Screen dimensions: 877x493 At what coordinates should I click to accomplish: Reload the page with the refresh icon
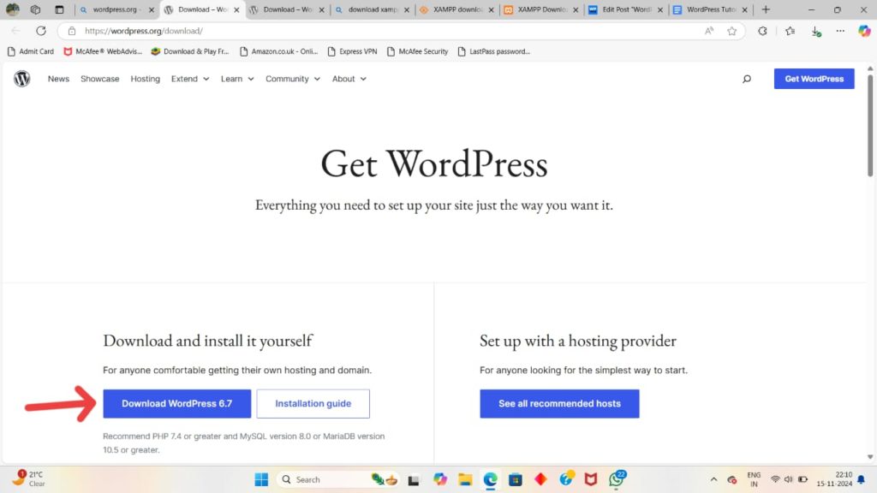tap(41, 31)
